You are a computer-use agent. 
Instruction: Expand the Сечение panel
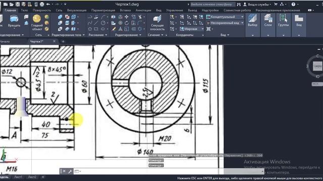[155, 35]
